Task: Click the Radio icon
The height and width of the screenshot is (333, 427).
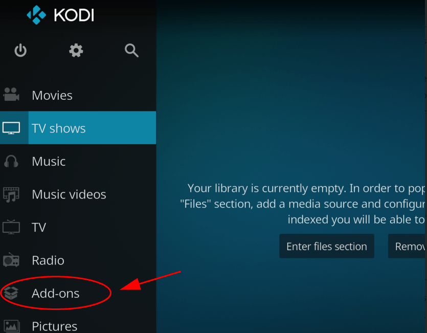Action: click(11, 260)
